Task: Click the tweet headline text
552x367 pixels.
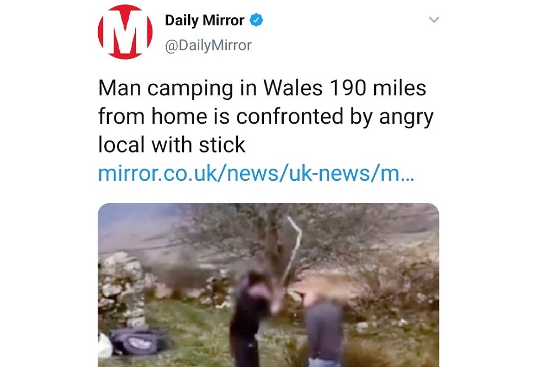Action: [266, 116]
